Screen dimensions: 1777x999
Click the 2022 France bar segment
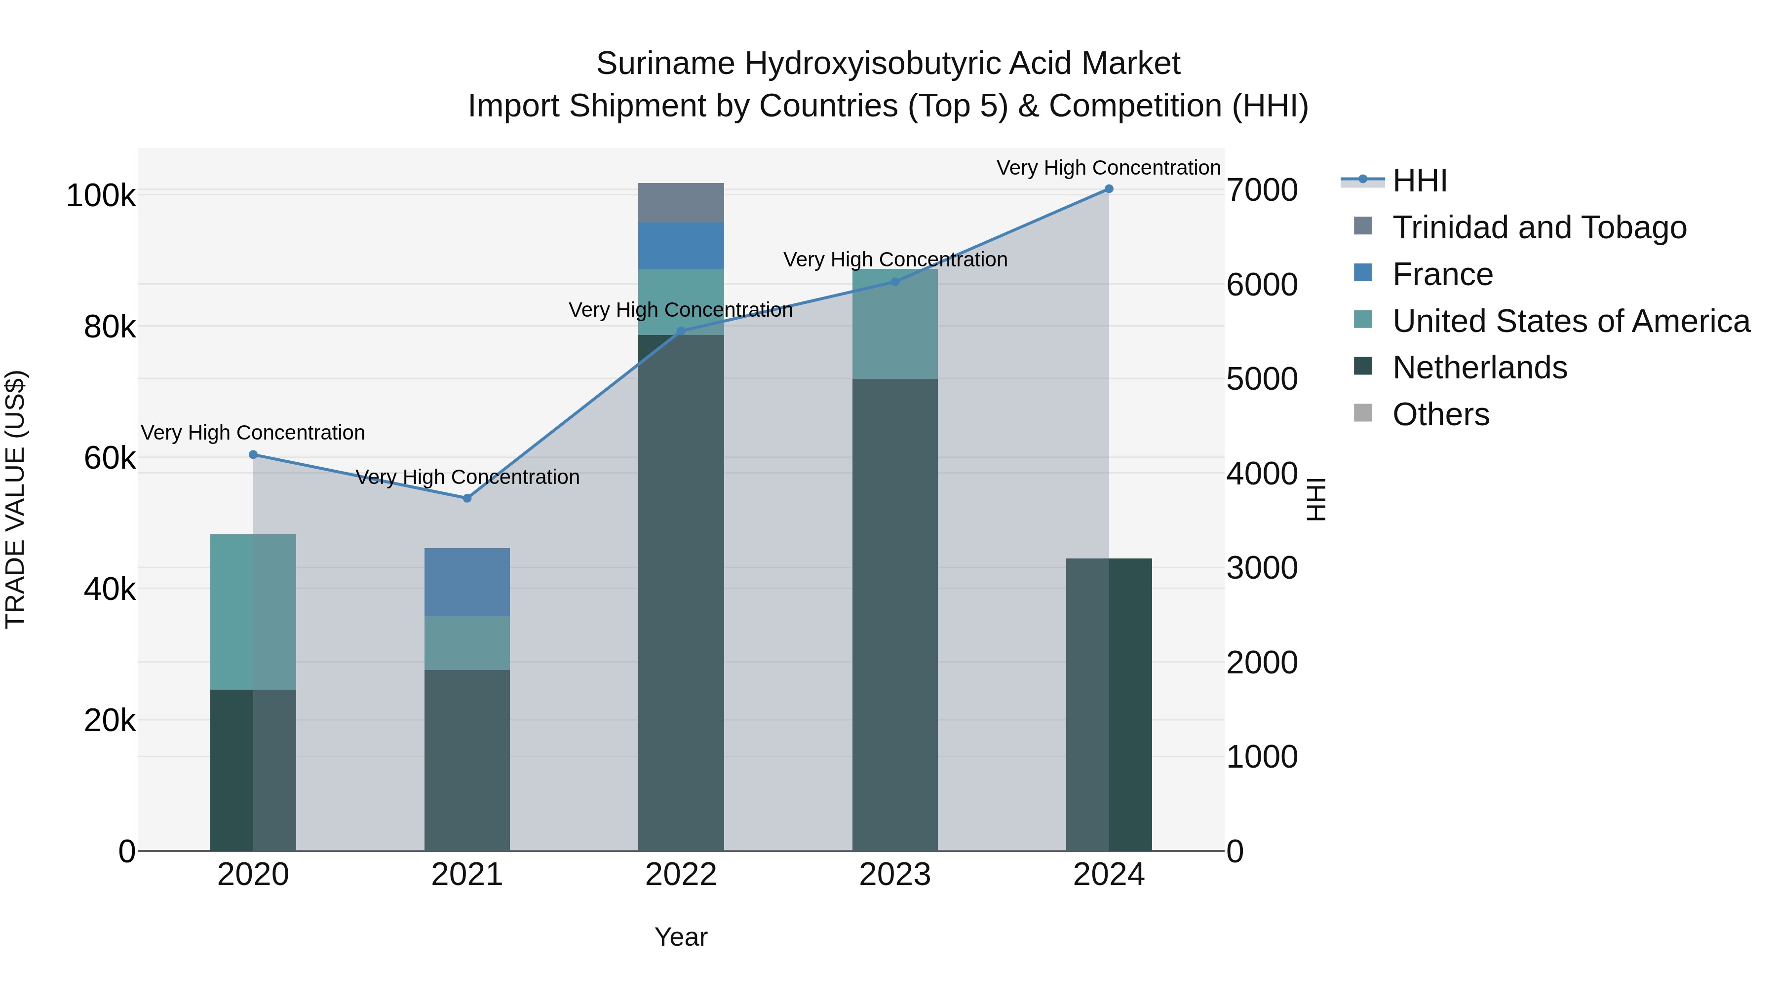point(681,246)
